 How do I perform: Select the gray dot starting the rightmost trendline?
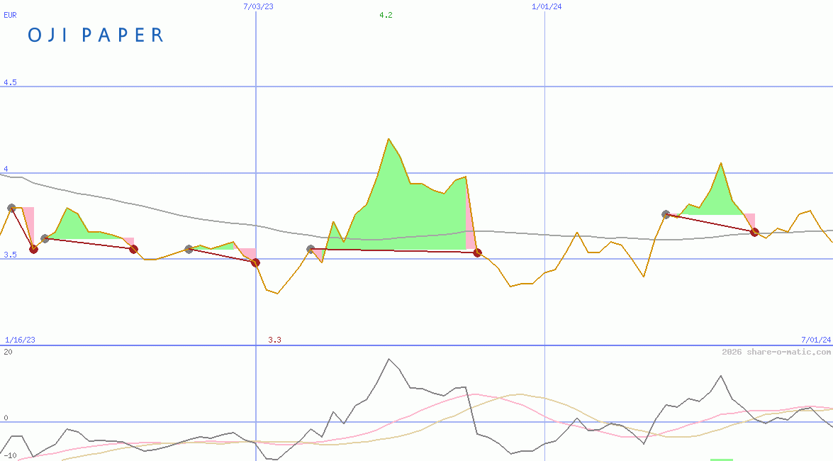click(665, 213)
